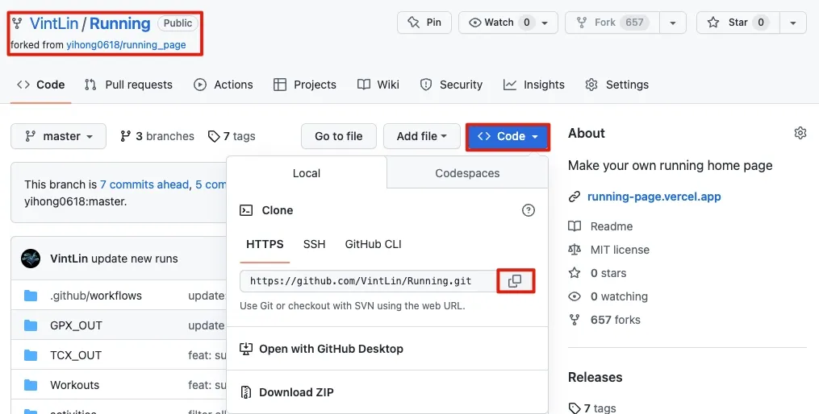Image resolution: width=819 pixels, height=414 pixels.
Task: Open the Releases heading link
Action: [x=595, y=377]
